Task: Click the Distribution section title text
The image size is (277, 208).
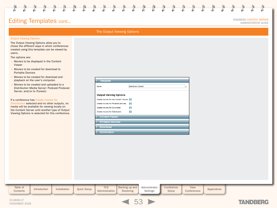Action: 107,132
